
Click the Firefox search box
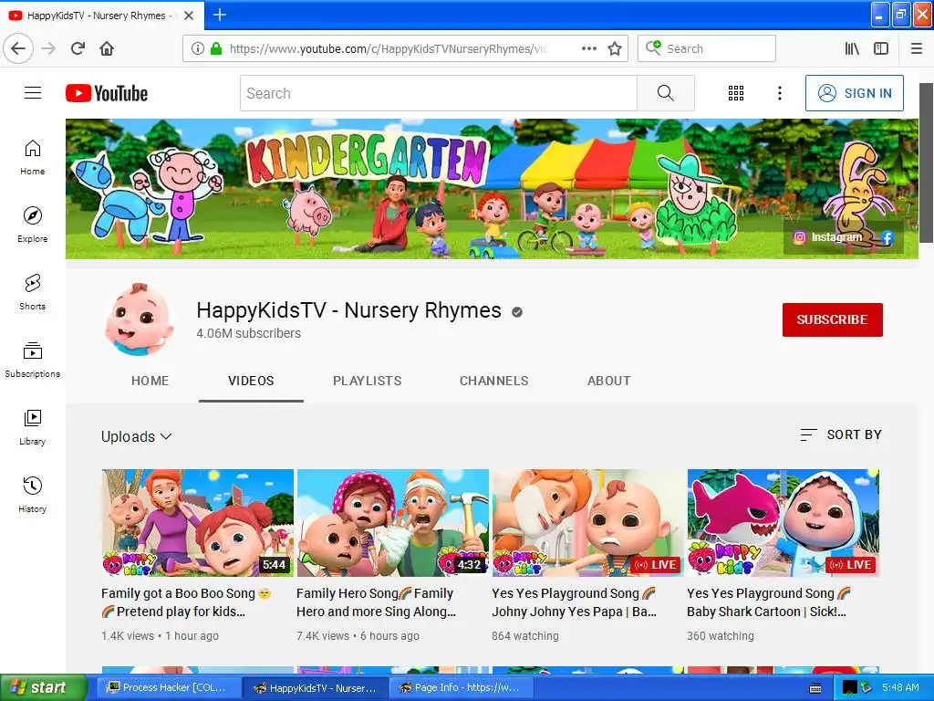pos(707,48)
